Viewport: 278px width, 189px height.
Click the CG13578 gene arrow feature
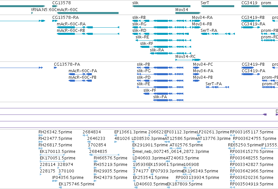55,6
